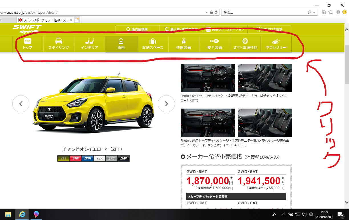Open the clock showing 14:05

[324, 214]
